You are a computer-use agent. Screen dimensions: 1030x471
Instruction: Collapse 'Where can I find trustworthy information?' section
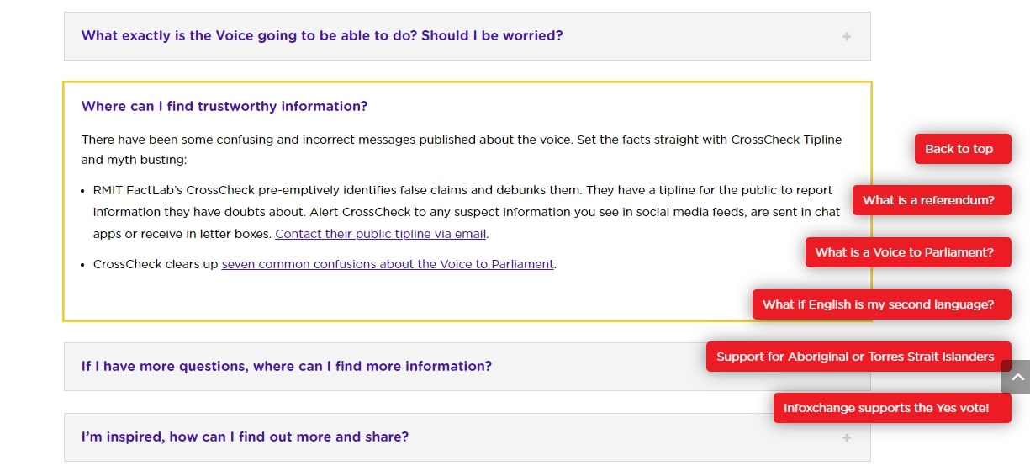coord(224,107)
